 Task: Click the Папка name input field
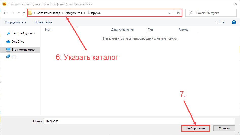coord(140,121)
